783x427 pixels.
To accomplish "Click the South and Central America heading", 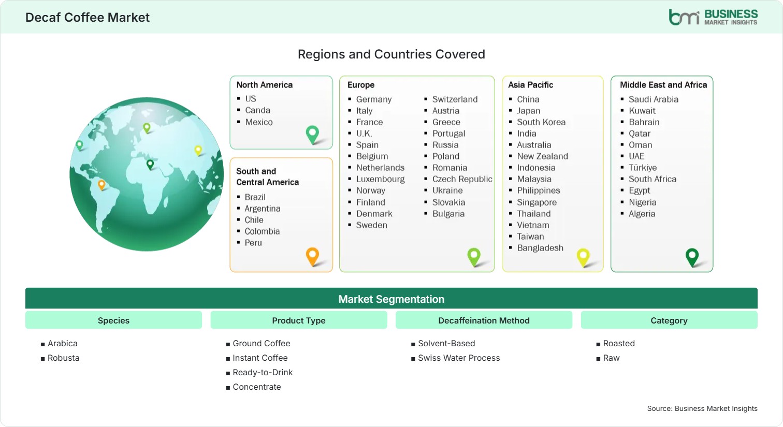I will click(268, 176).
